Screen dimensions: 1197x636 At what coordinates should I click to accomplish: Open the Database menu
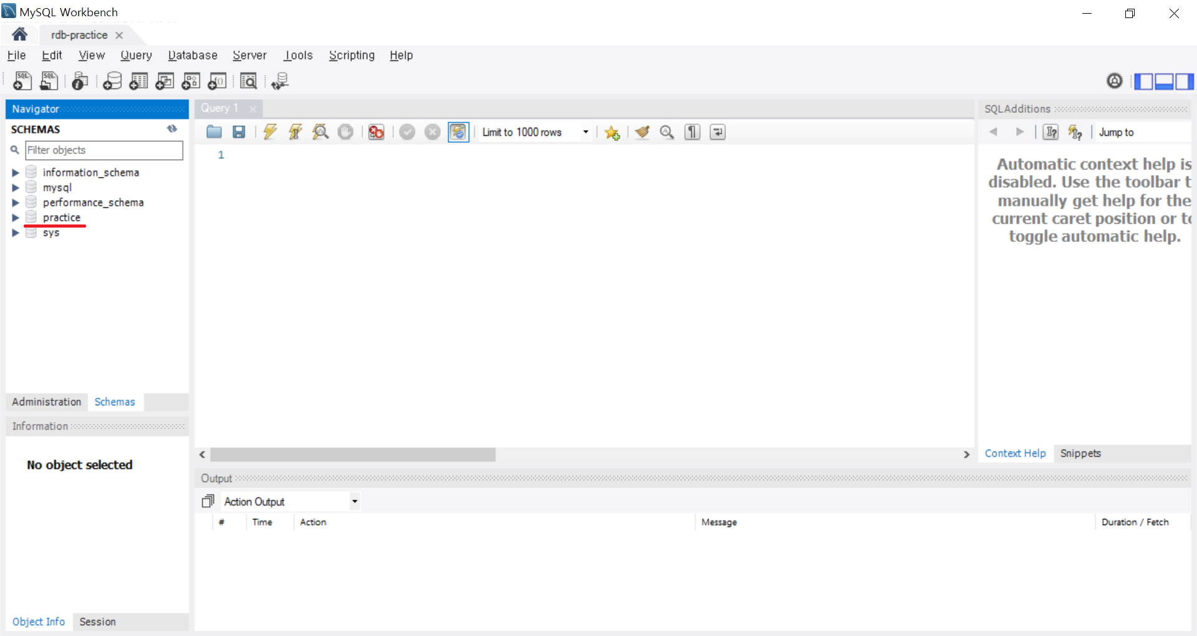(x=193, y=55)
